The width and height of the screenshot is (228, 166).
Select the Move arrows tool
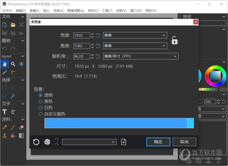[x=21, y=64]
